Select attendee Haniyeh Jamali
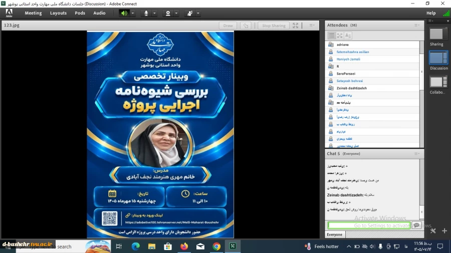Viewport: 451px width, 253px height. tap(372, 59)
